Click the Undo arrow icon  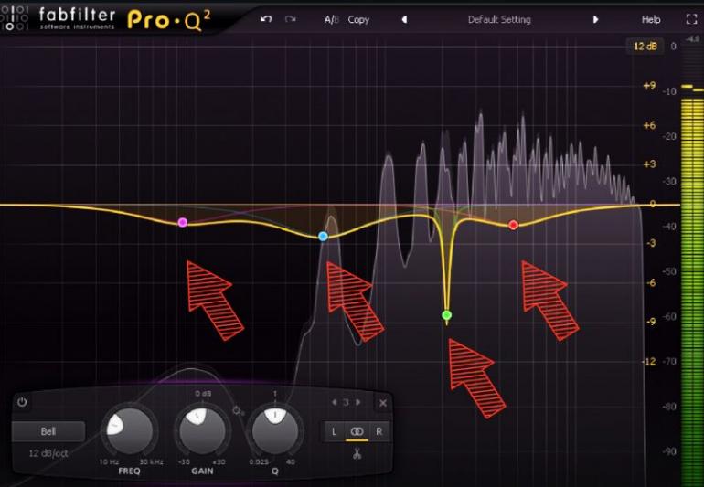266,19
